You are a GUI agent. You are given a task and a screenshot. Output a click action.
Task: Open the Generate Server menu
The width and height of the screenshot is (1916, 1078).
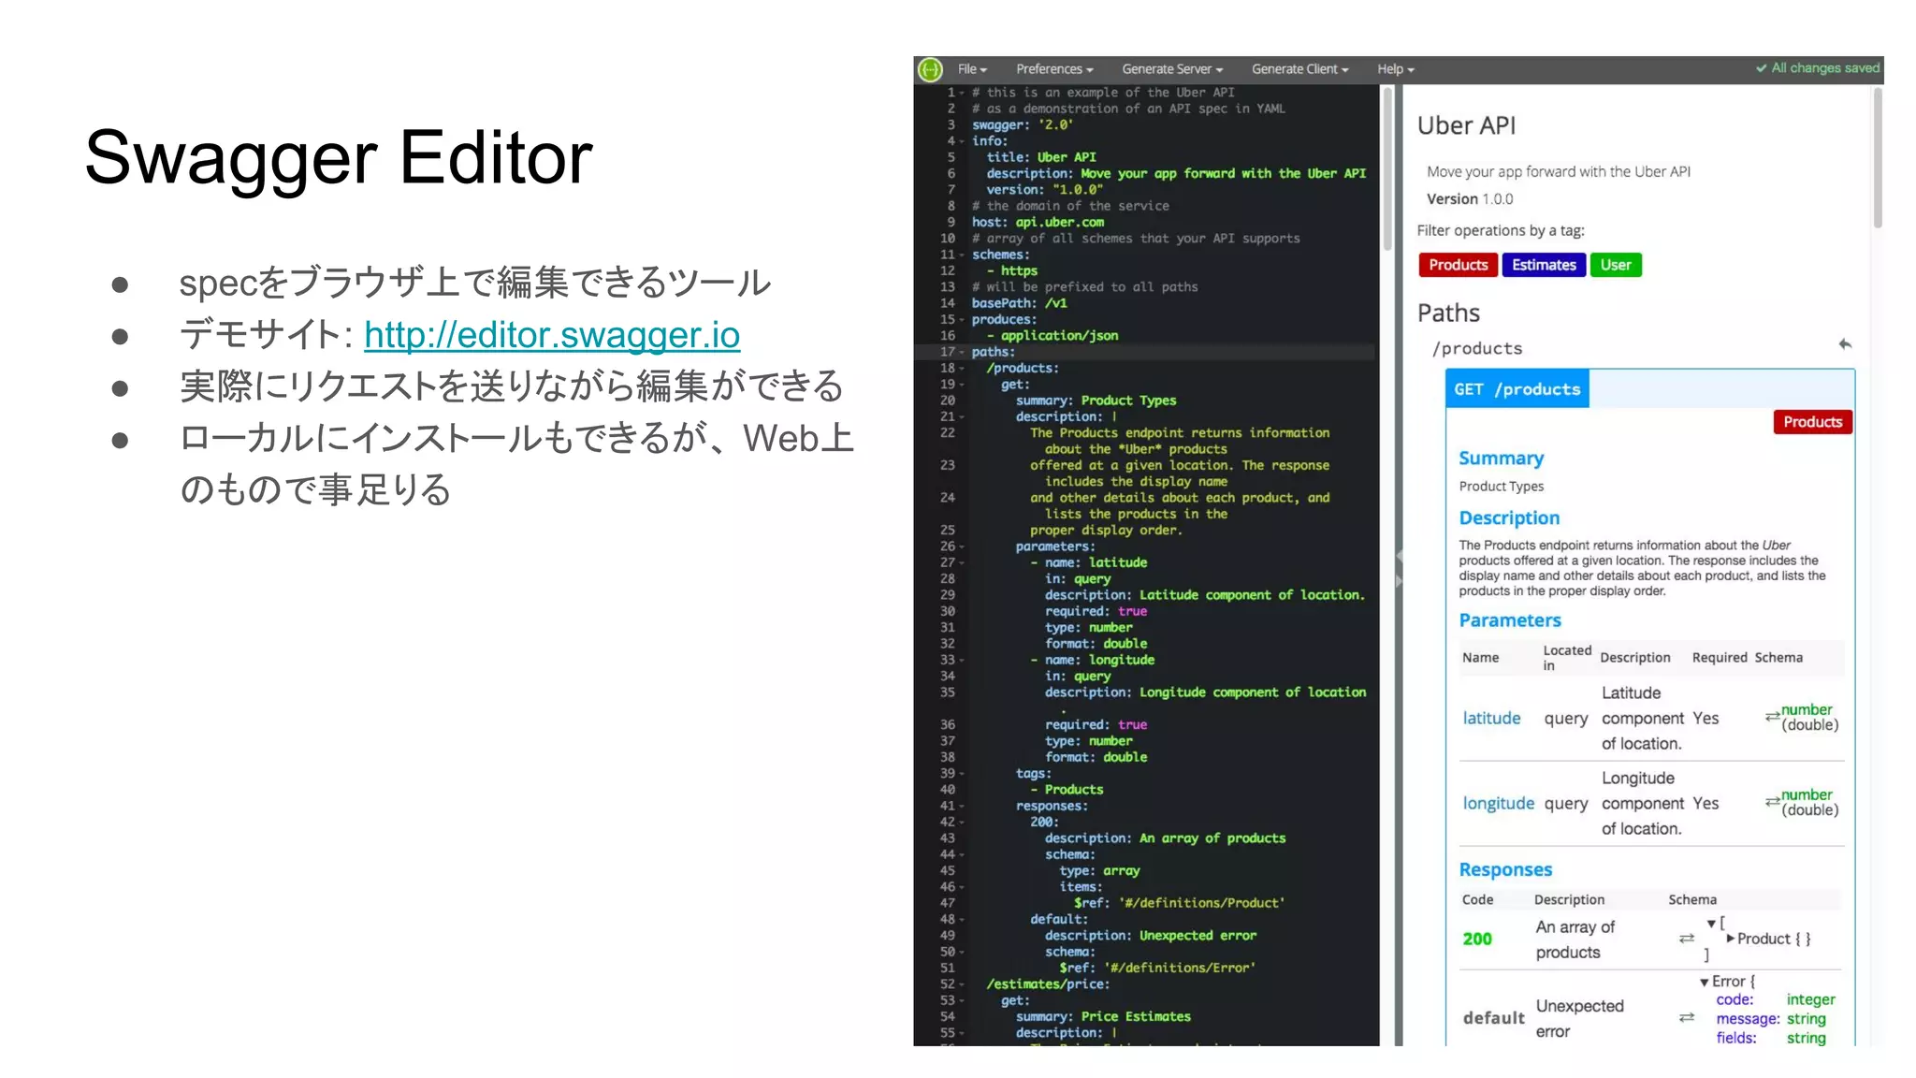1172,69
